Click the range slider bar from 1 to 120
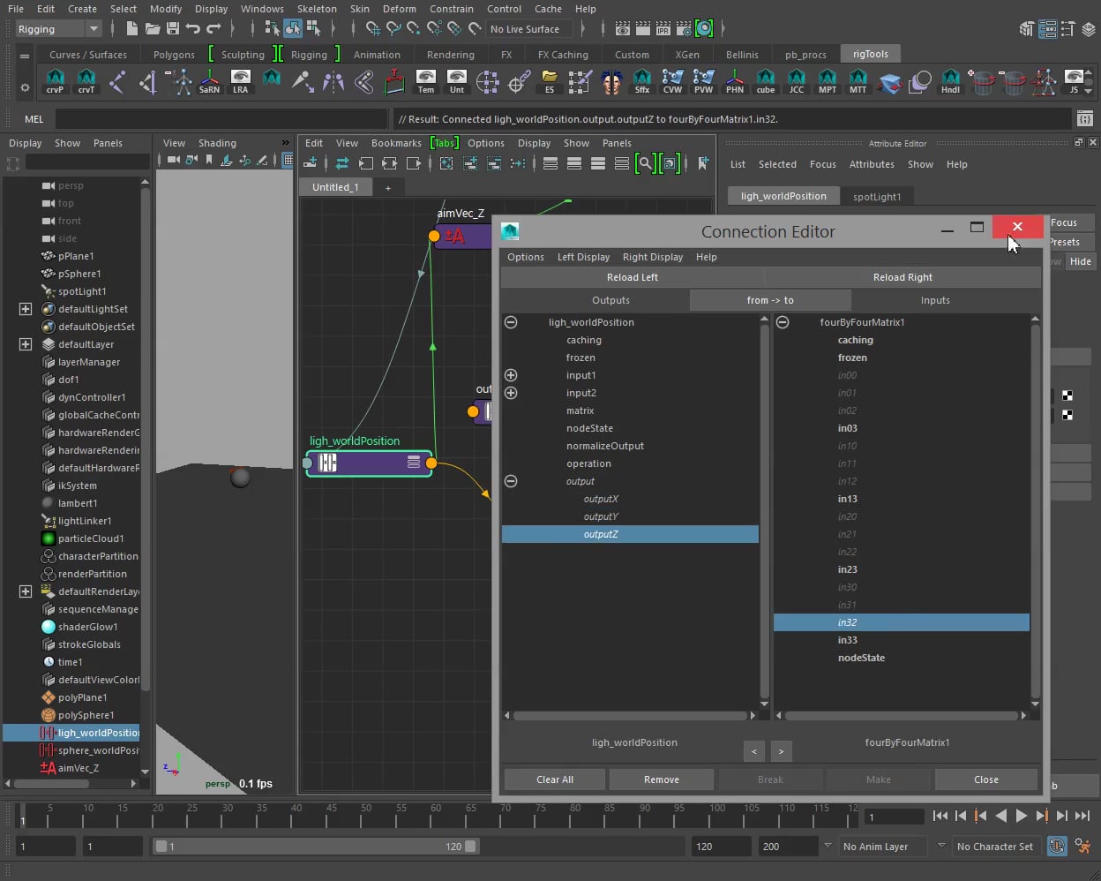Screen dimensions: 1101x881 [313, 846]
